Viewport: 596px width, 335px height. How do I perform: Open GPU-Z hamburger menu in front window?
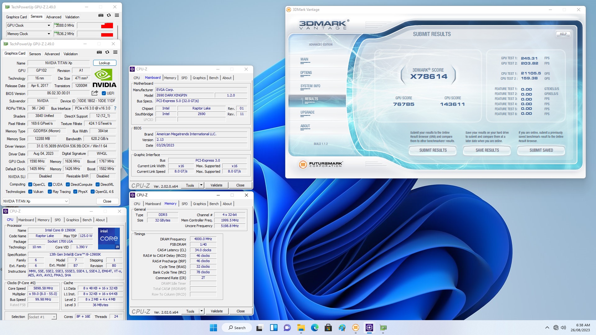click(115, 52)
